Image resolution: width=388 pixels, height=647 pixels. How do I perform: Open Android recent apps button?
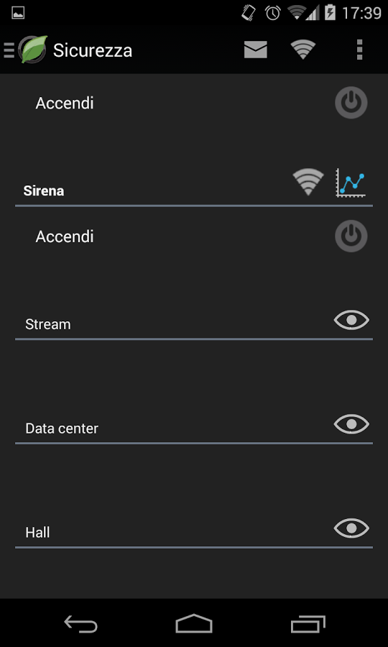[308, 623]
